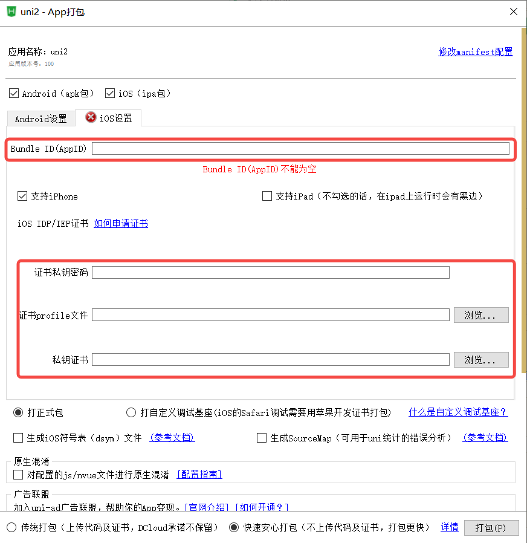Switch to the iOS设置 tab
527x543 pixels.
[115, 119]
